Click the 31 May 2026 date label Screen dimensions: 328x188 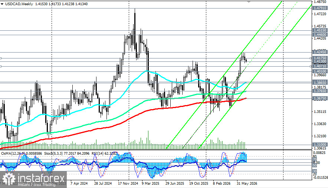[247, 184]
